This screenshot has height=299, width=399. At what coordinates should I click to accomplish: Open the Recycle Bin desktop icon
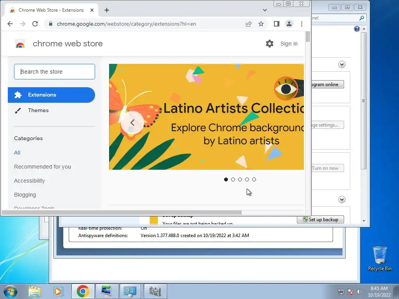point(380,259)
